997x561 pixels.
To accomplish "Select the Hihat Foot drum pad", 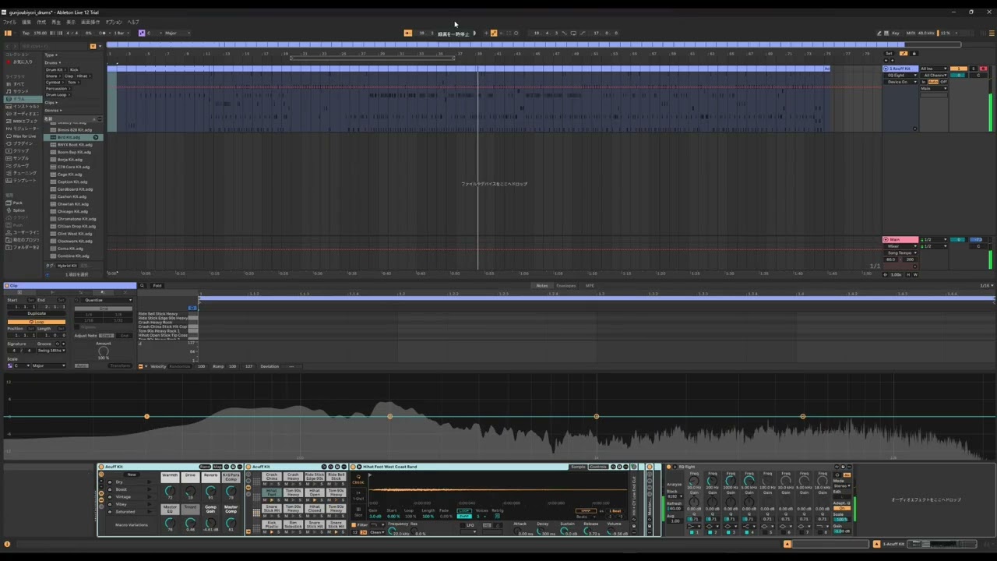I will (x=271, y=492).
